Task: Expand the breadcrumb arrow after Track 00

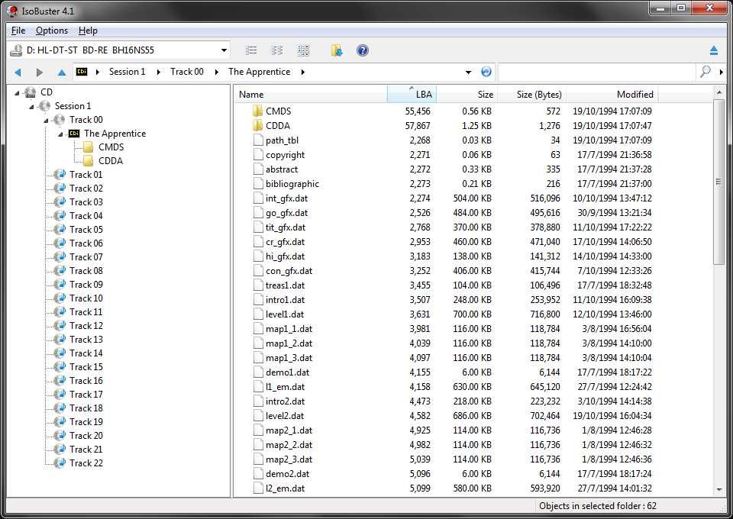Action: point(217,72)
